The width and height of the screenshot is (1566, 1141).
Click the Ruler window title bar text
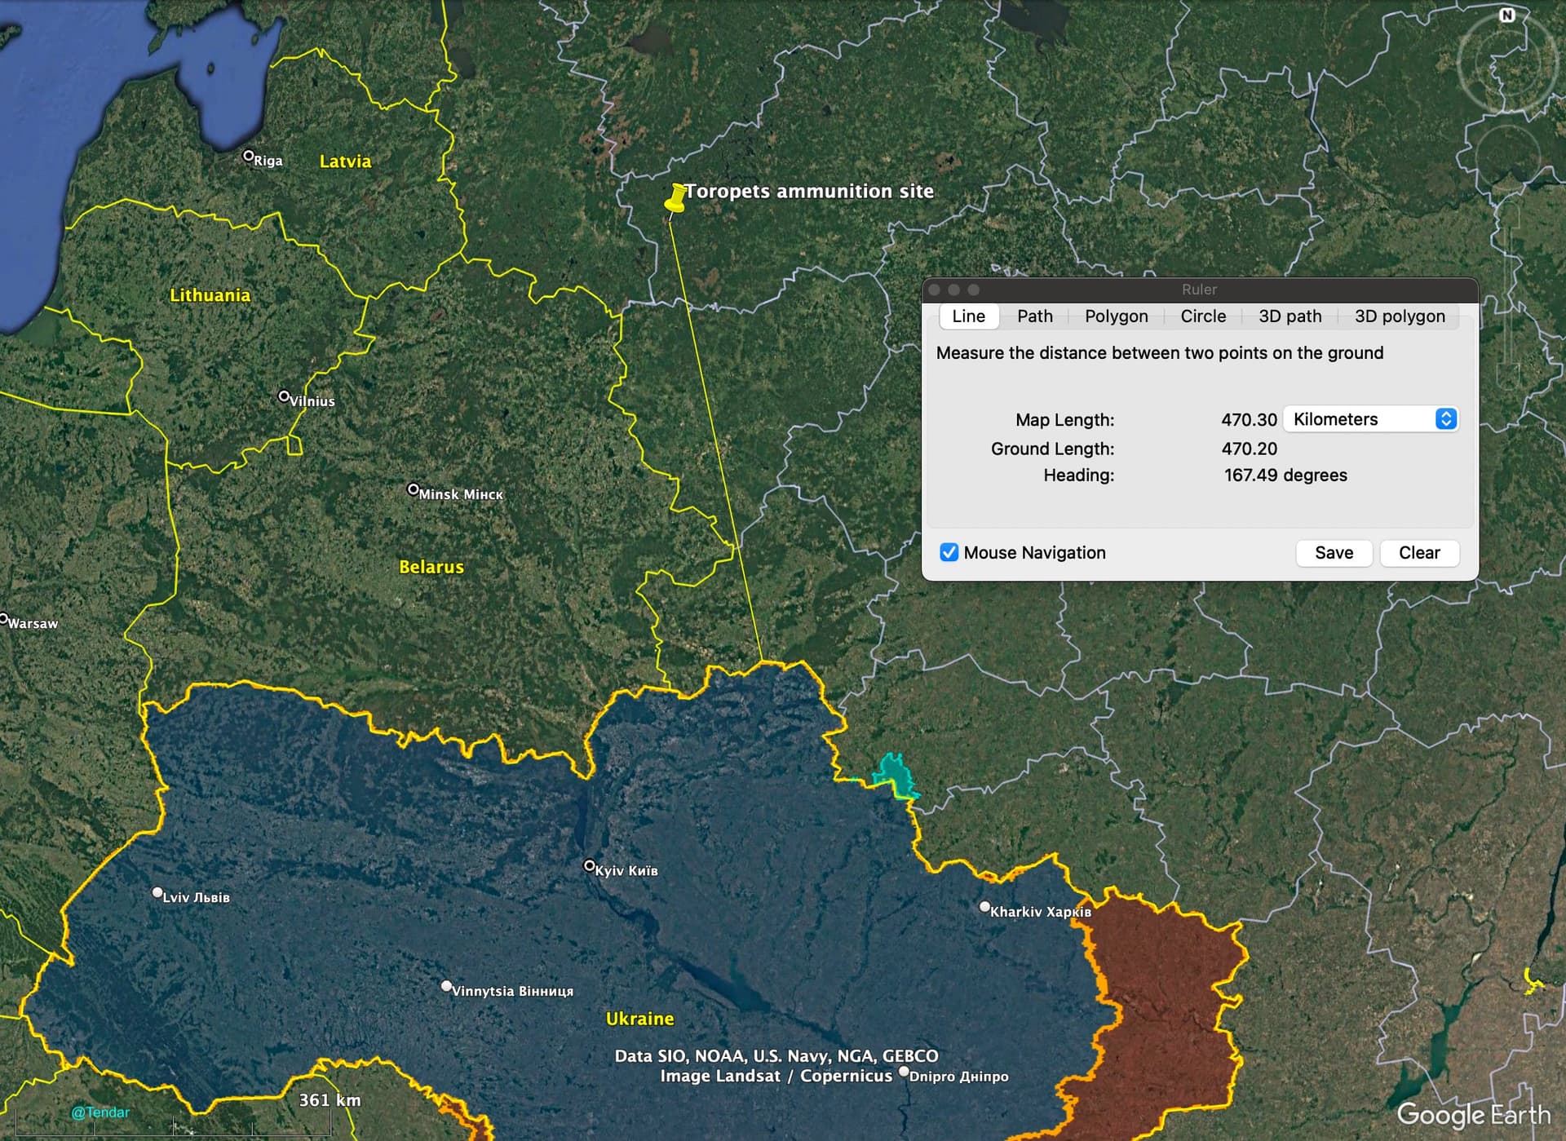[x=1199, y=290]
